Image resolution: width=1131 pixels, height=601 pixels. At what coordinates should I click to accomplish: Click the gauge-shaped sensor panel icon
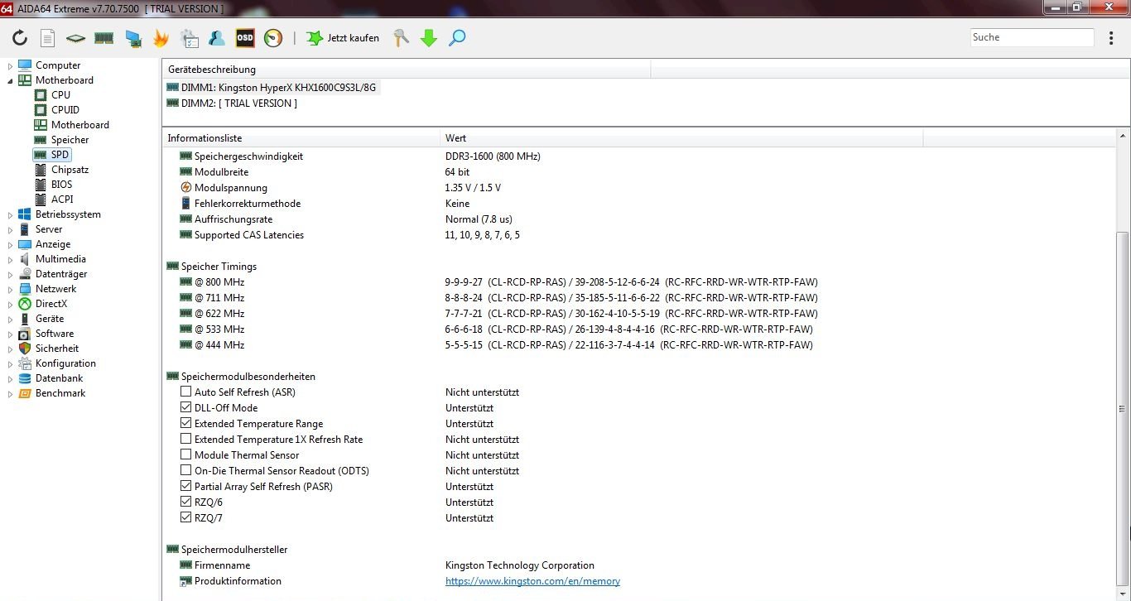pos(272,38)
